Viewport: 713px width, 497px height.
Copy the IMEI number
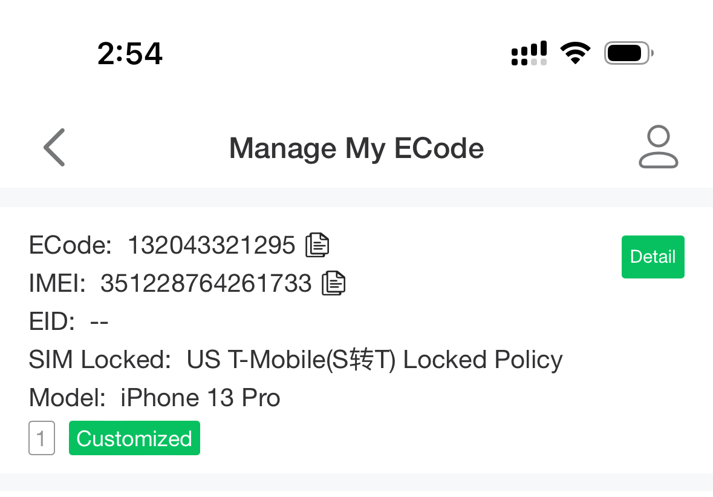tap(333, 283)
